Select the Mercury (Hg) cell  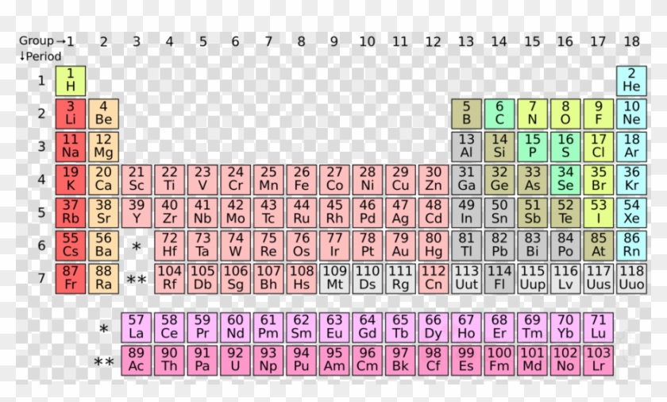tap(434, 245)
